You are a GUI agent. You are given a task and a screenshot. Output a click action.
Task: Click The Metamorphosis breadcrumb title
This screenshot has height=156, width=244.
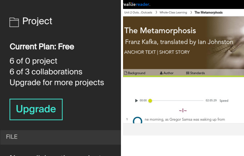[208, 12]
